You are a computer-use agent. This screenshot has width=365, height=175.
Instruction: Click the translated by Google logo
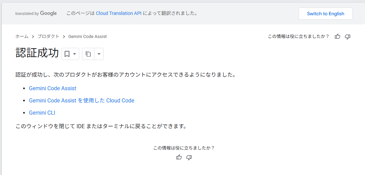coord(36,14)
